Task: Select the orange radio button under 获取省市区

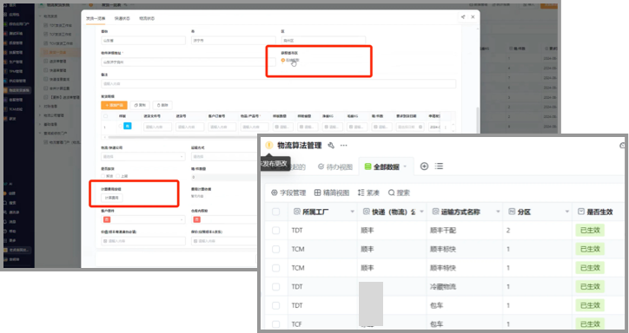Action: (283, 60)
